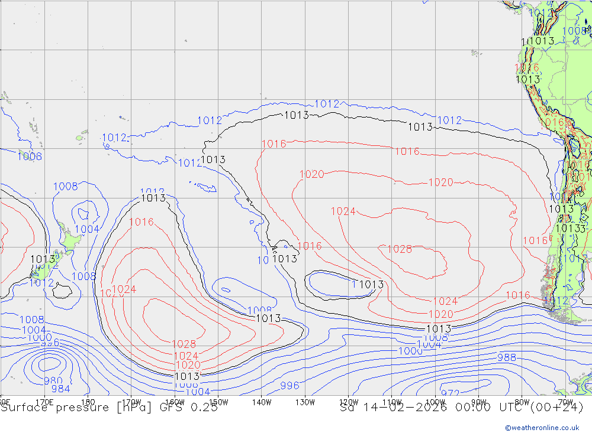Click the blue 1000 label below 1004 near 110W
Image resolution: width=592 pixels, height=433 pixels.
point(410,351)
